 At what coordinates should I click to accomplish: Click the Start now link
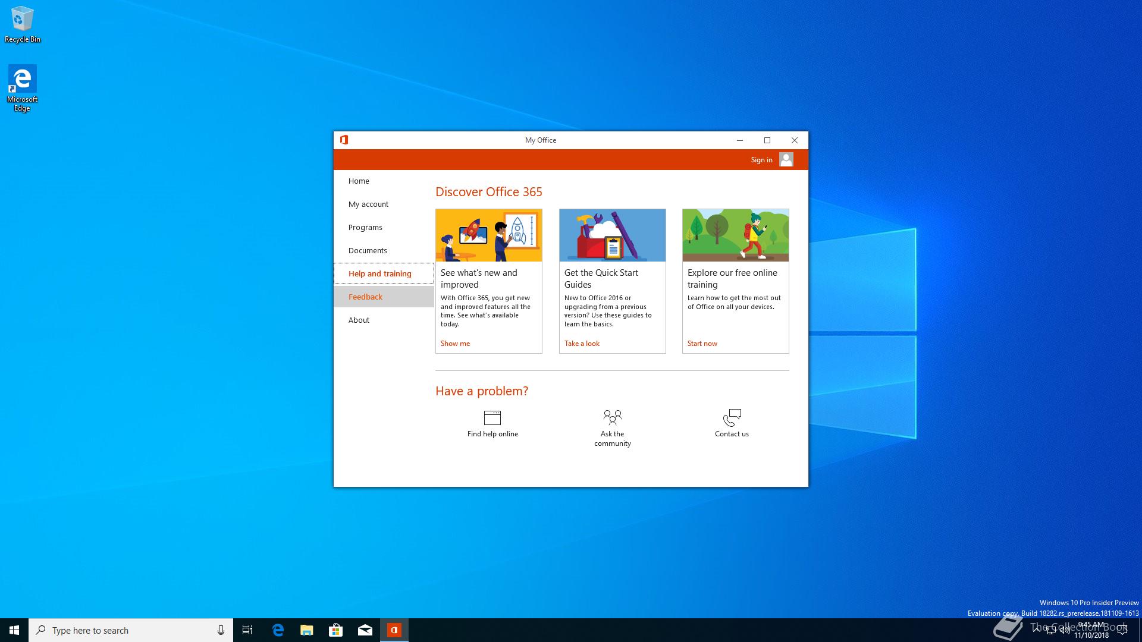[702, 343]
